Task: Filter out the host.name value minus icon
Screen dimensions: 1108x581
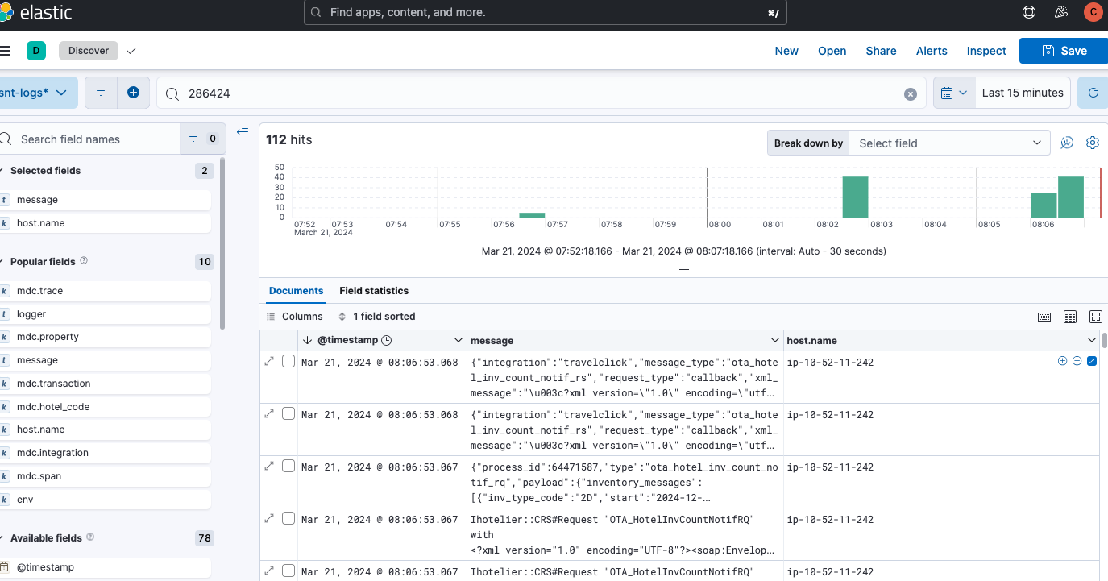Action: point(1077,361)
